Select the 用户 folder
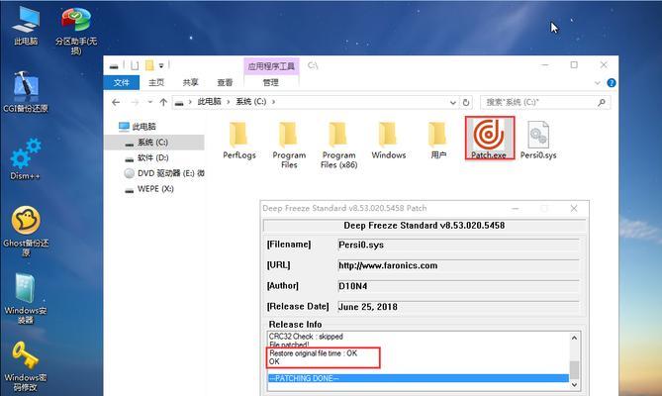Screen dimensions: 662x396 [x=438, y=141]
